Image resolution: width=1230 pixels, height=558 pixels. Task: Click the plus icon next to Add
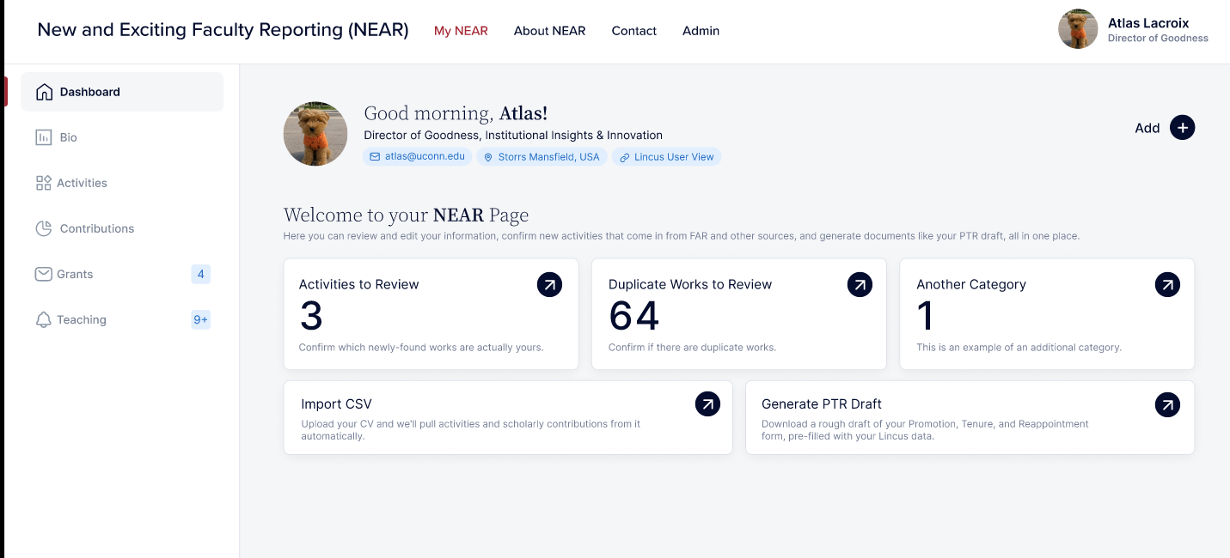[x=1182, y=128]
